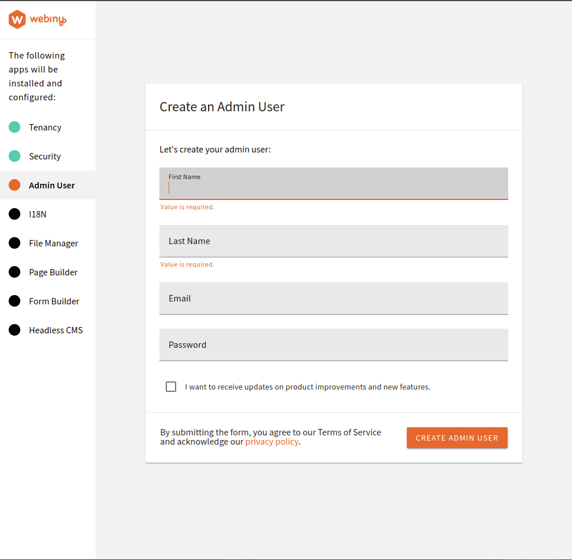Click the File Manager step circle

click(x=14, y=243)
